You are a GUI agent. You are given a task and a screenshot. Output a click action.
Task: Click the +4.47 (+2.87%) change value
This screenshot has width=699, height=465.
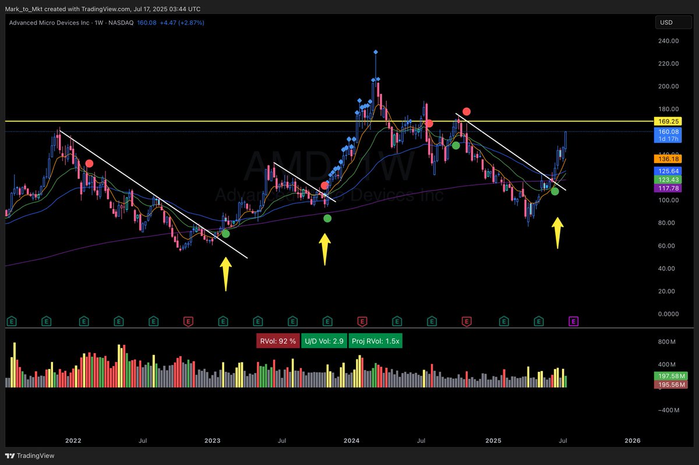coord(181,23)
